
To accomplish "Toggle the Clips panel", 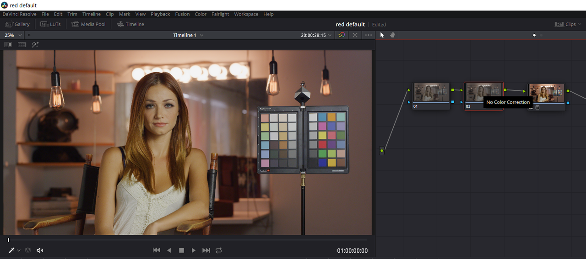I will 566,24.
